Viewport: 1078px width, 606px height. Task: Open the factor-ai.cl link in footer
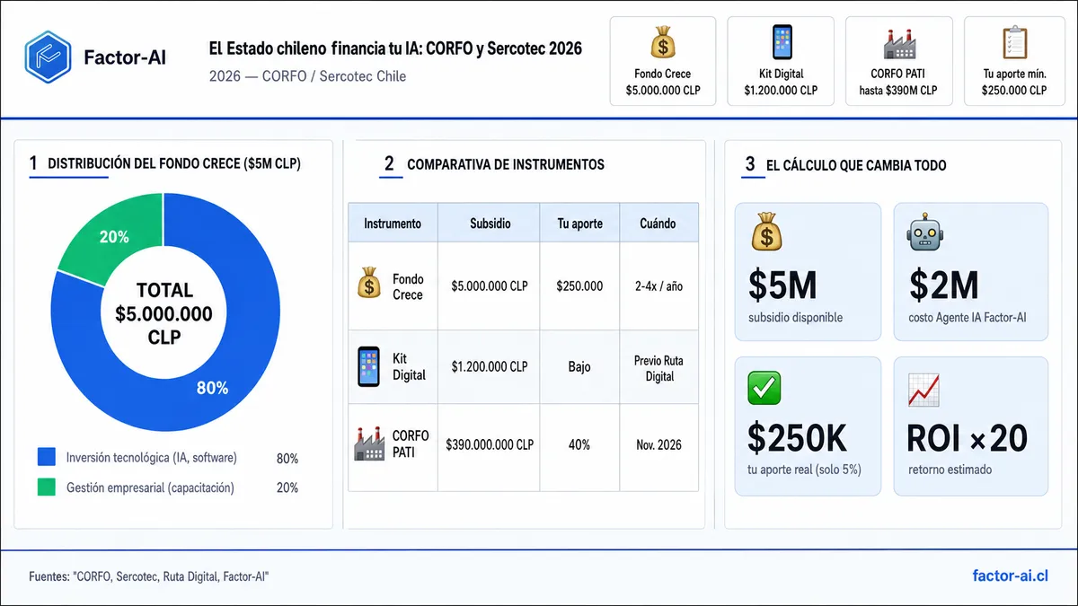pyautogui.click(x=1011, y=575)
